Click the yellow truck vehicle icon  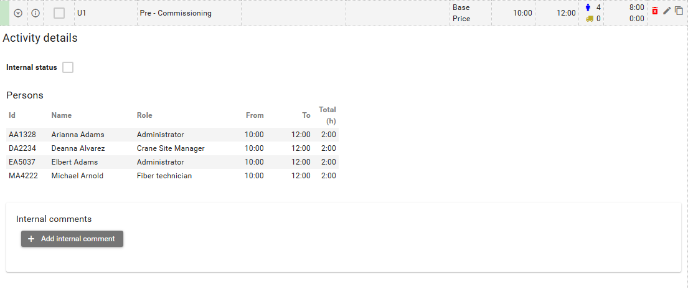589,19
